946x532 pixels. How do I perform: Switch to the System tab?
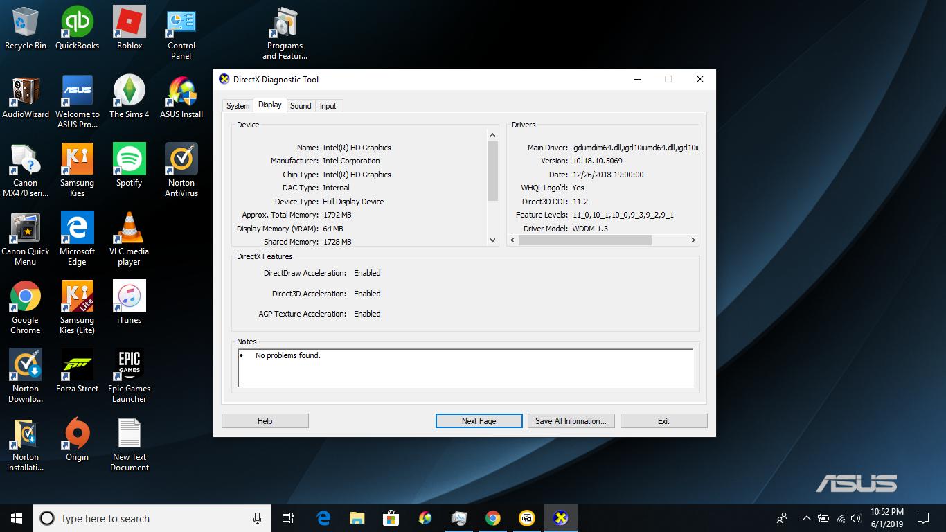(238, 106)
